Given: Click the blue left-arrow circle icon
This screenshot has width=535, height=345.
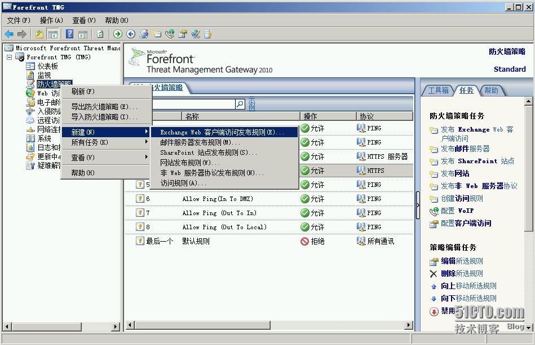Looking at the screenshot, I should (131, 34).
